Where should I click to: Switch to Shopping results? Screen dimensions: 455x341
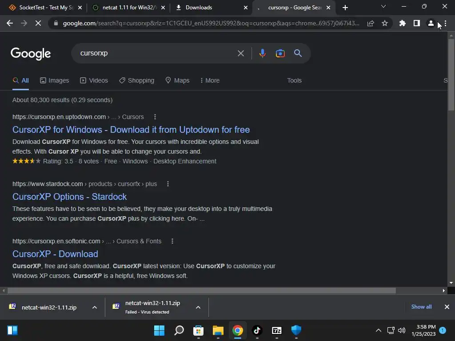coord(137,81)
